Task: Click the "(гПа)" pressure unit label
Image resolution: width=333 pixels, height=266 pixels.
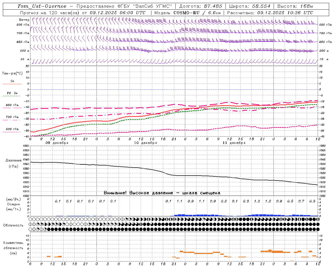Action: [x=14, y=167]
